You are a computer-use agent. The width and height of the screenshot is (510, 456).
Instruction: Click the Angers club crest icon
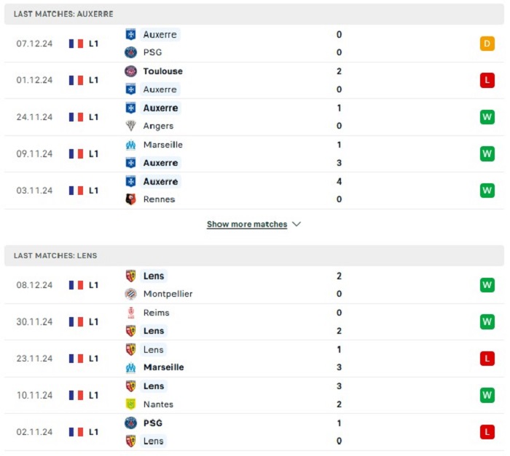(130, 126)
